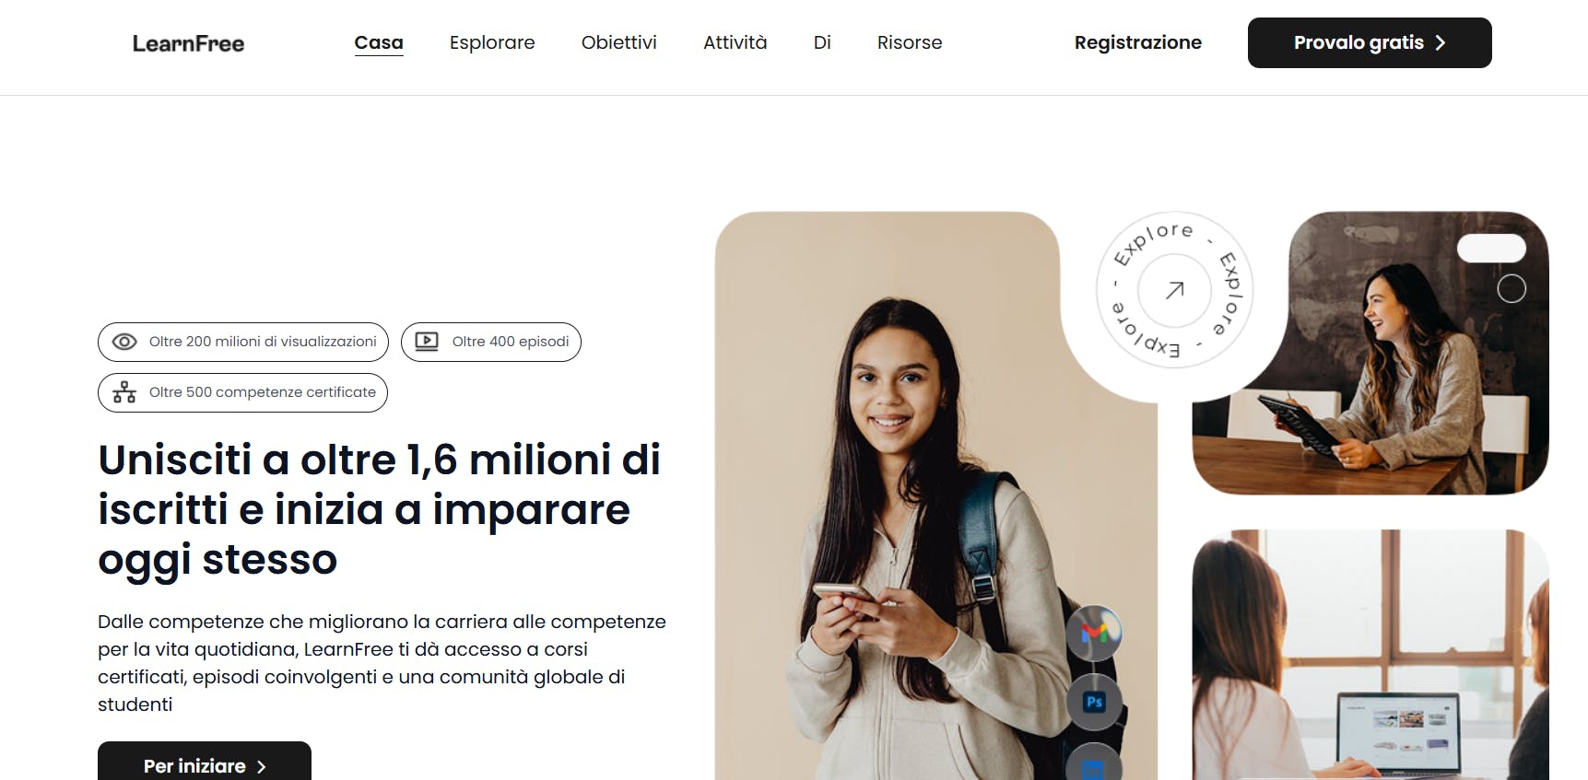Click the video player icon beside 400 episodi
The height and width of the screenshot is (780, 1588).
427,342
